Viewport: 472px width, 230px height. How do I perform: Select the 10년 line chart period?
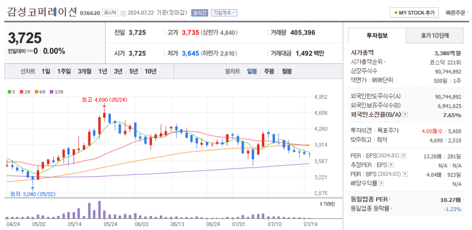point(150,72)
